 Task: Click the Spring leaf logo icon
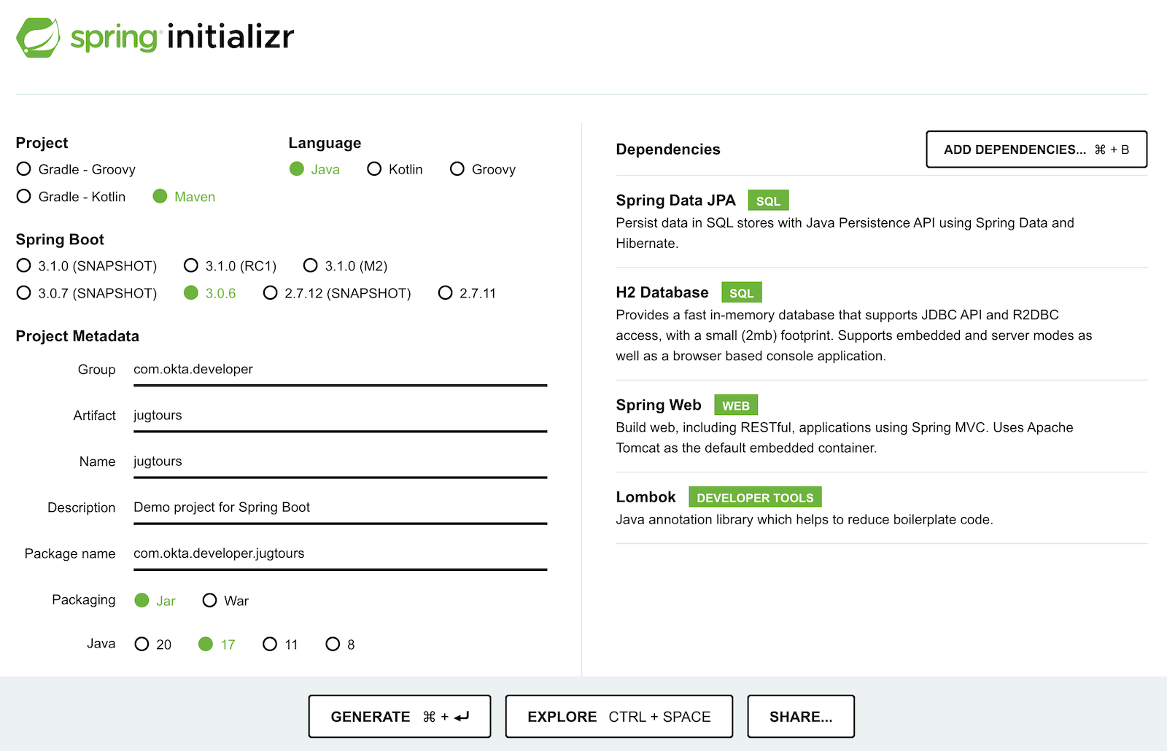tap(38, 37)
